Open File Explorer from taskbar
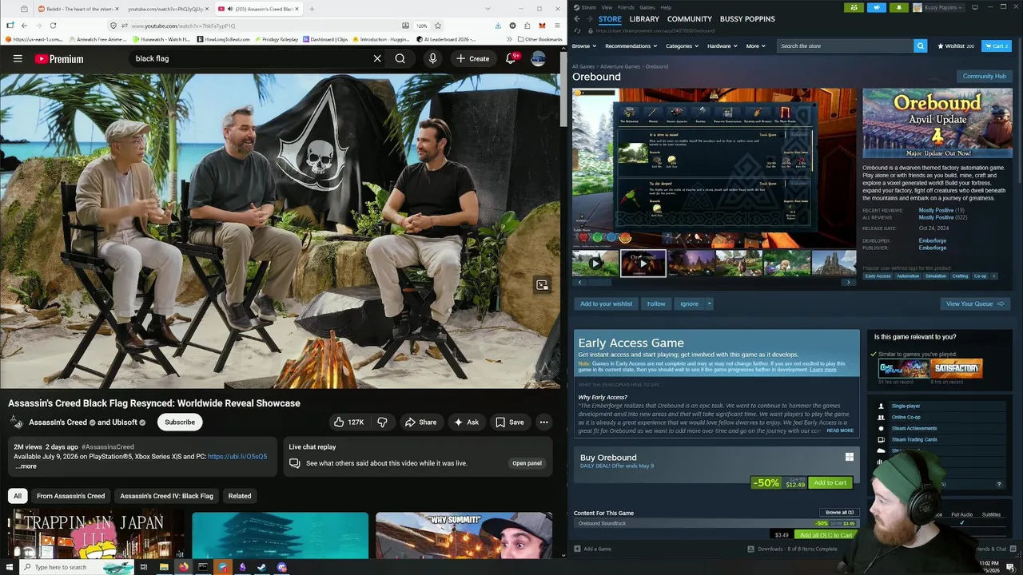The image size is (1023, 575). click(x=164, y=567)
